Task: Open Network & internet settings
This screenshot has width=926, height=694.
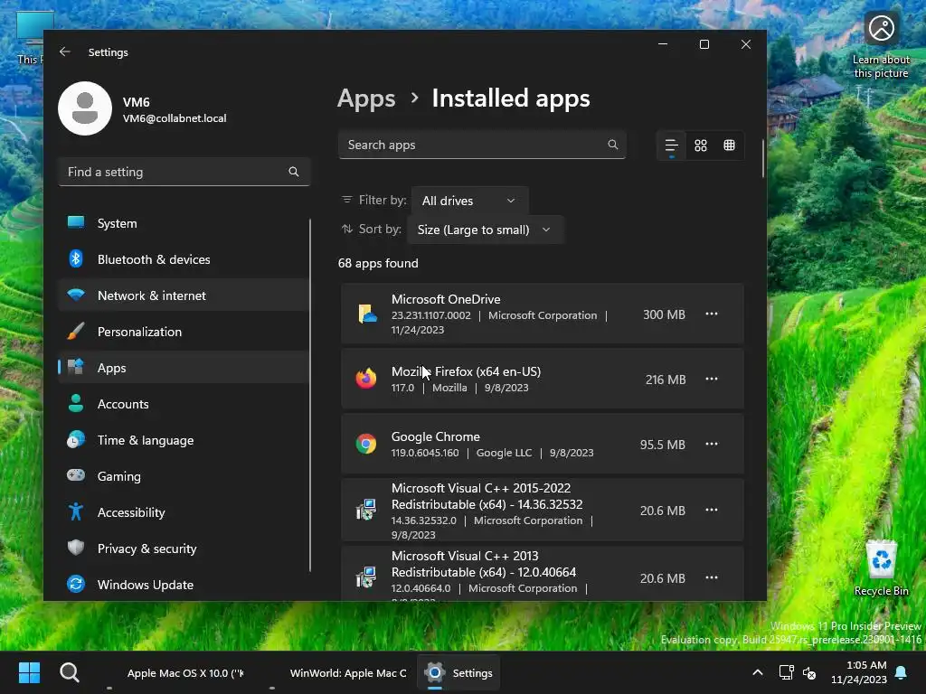Action: [x=184, y=295]
